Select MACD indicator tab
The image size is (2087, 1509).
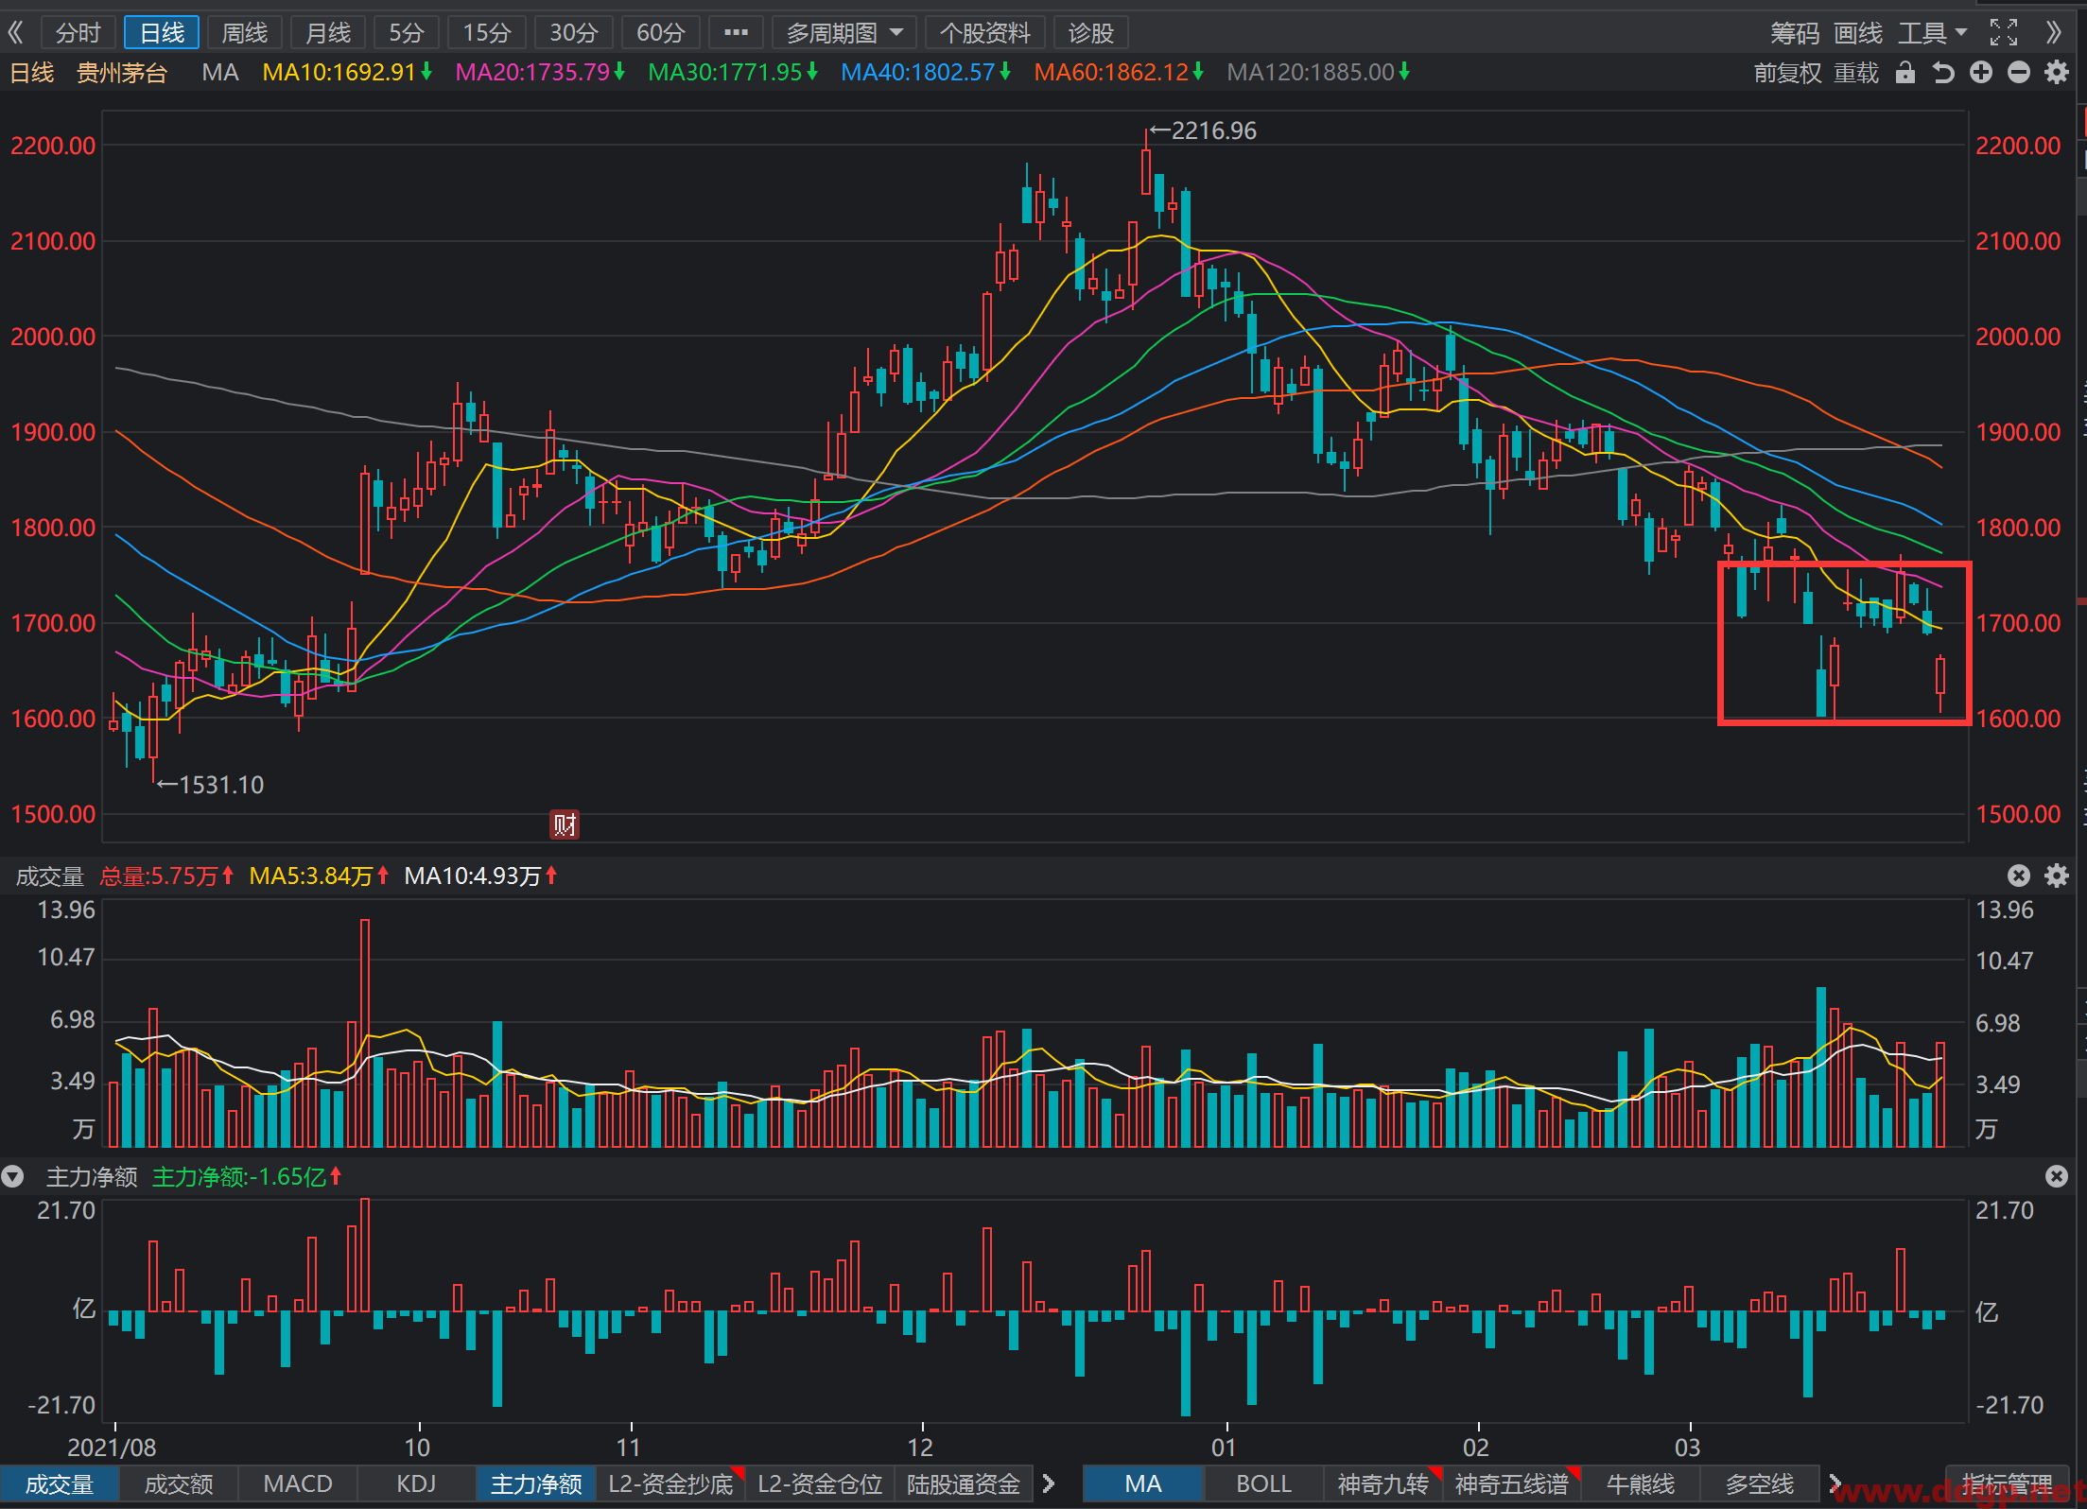(x=298, y=1483)
